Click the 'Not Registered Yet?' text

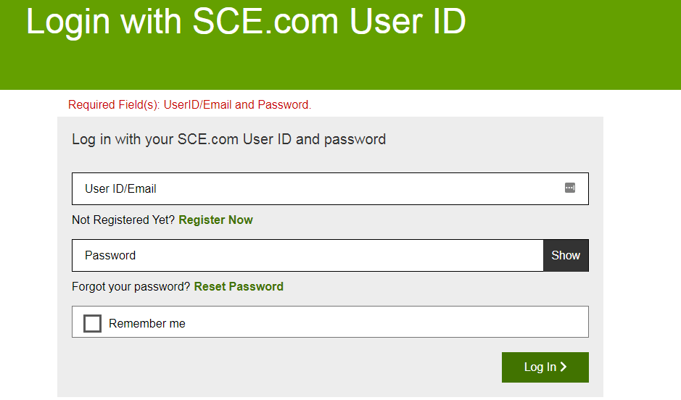coord(123,220)
